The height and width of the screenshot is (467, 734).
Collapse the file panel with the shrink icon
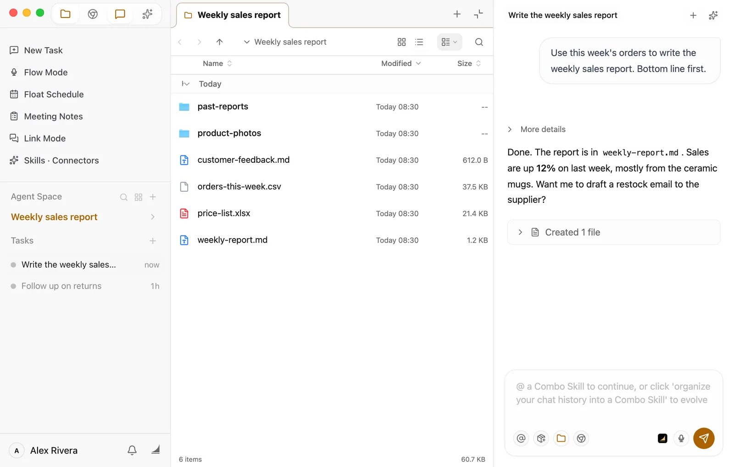click(x=478, y=14)
